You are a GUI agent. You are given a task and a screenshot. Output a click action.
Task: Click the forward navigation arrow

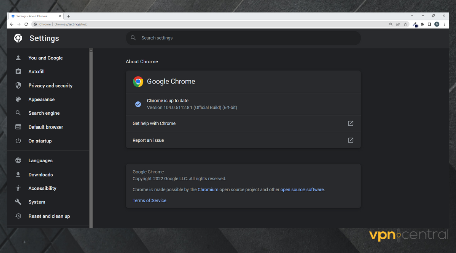pyautogui.click(x=19, y=24)
